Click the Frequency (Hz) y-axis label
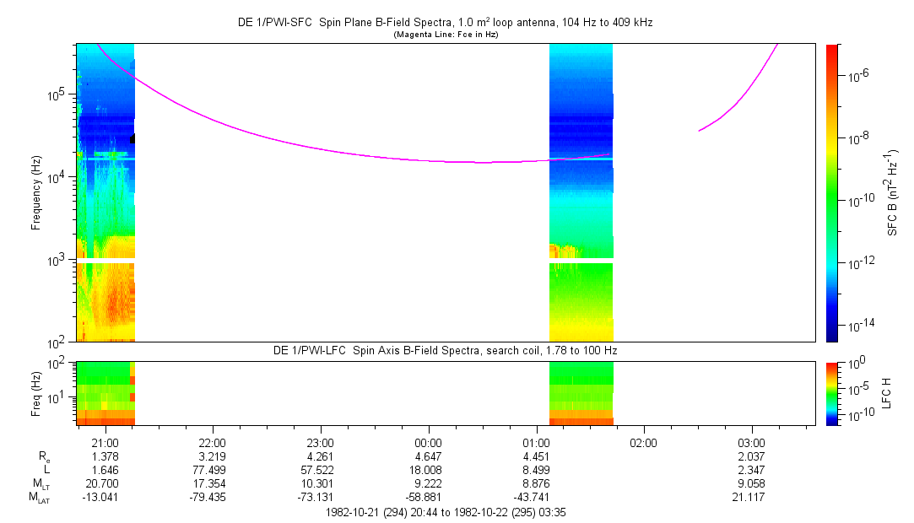914x523 pixels. tap(36, 192)
